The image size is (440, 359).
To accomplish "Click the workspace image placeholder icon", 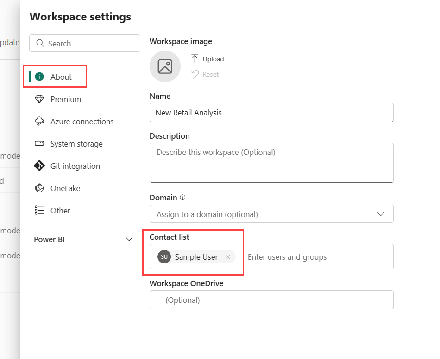I will 165,66.
